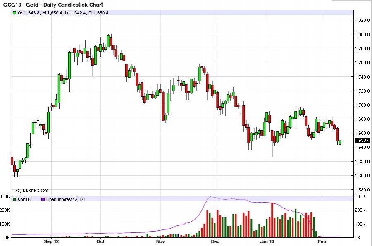Click the 1,620.0 price axis label

pos(362,162)
